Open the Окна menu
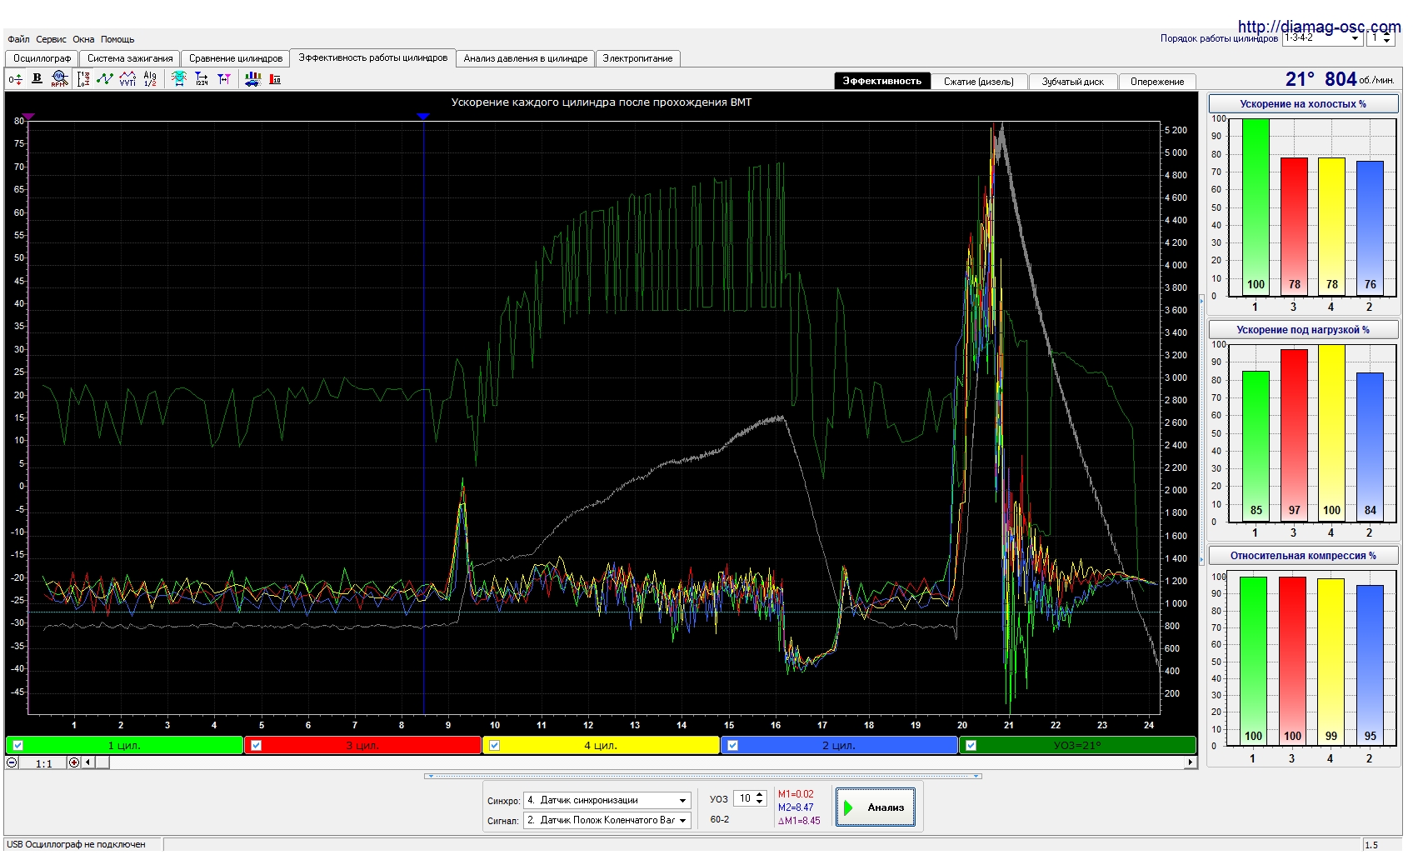1413x855 pixels. click(x=83, y=39)
